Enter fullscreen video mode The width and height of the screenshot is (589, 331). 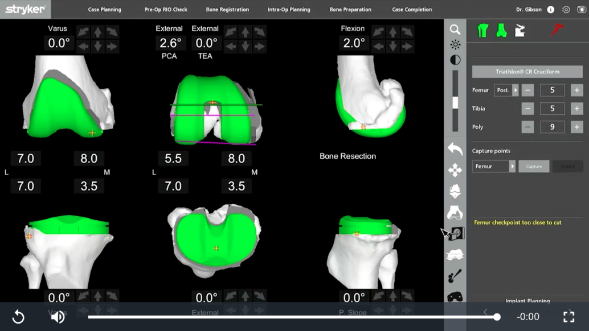tap(568, 317)
